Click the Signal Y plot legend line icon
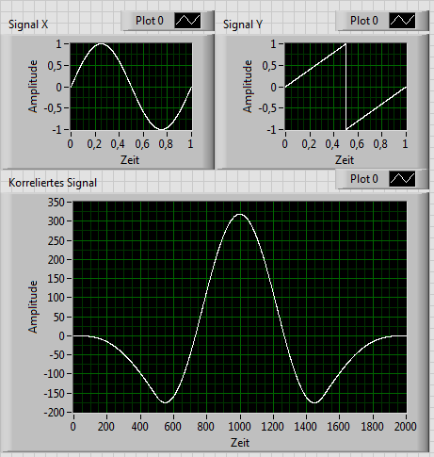The width and height of the screenshot is (434, 457). coord(402,21)
